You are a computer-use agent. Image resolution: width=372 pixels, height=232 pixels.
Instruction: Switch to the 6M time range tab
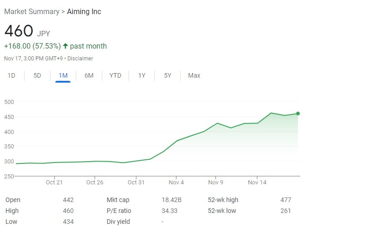(89, 75)
